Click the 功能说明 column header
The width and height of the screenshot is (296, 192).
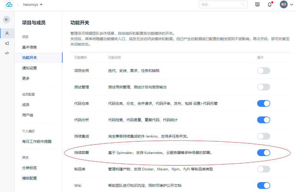click(x=114, y=58)
